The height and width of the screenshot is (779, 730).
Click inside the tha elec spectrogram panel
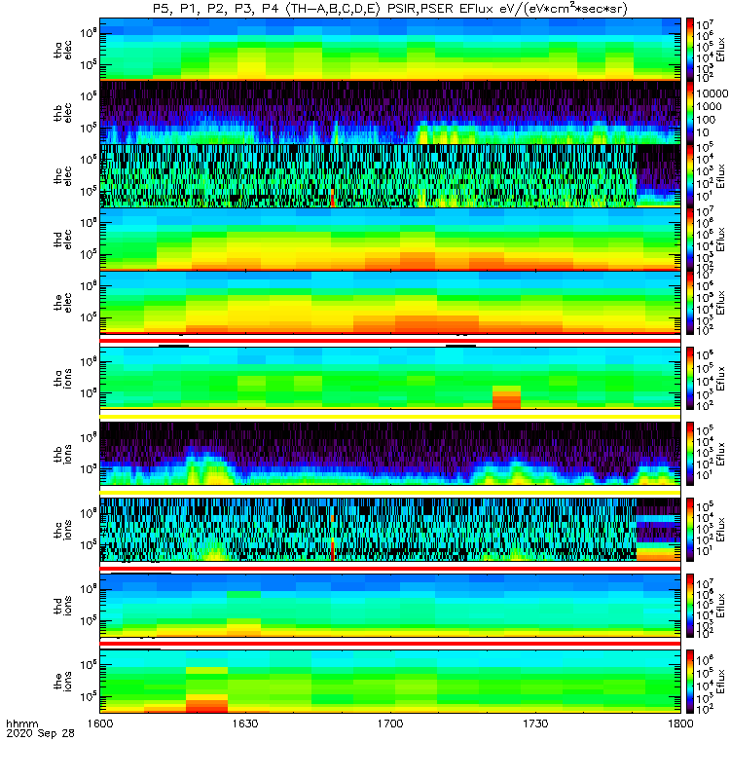pyautogui.click(x=390, y=50)
